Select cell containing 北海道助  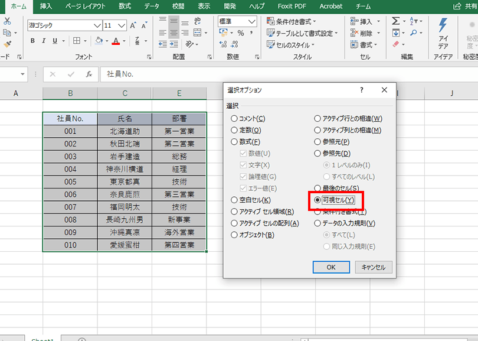(125, 131)
